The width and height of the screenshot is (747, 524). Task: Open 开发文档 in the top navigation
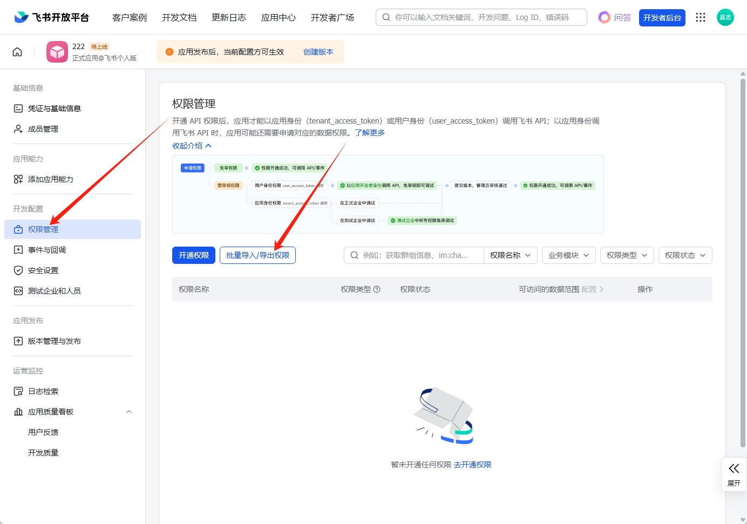tap(179, 17)
